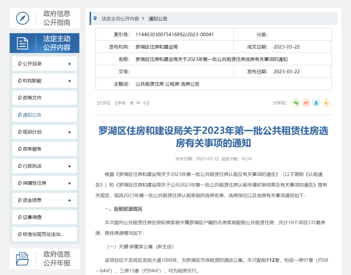Open 政务服务 sidebar item
The image size is (351, 275).
pos(45,149)
